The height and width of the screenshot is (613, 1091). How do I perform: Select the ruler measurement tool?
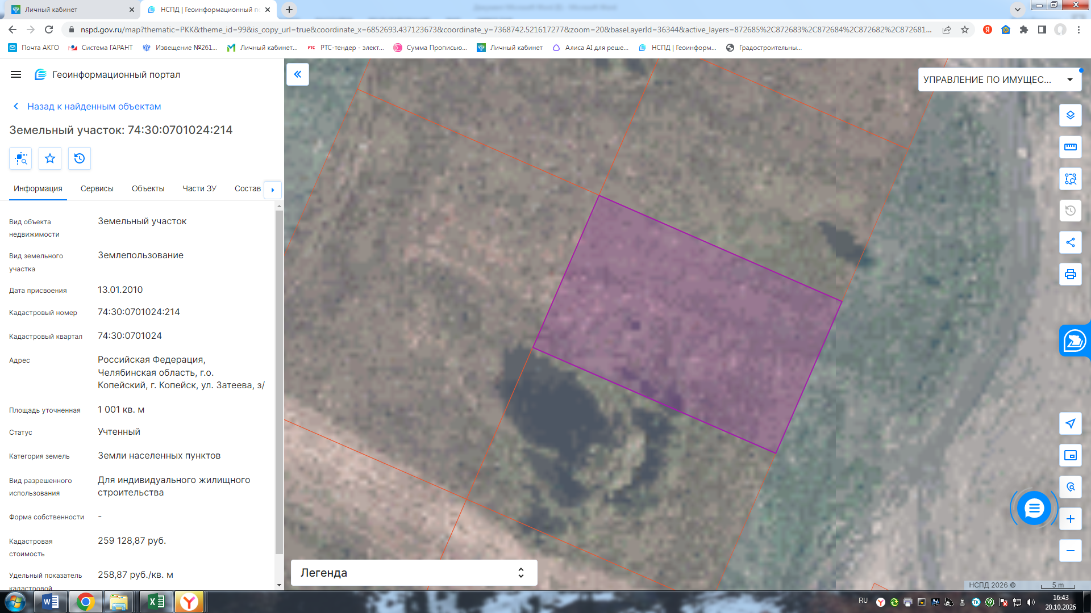(x=1071, y=147)
